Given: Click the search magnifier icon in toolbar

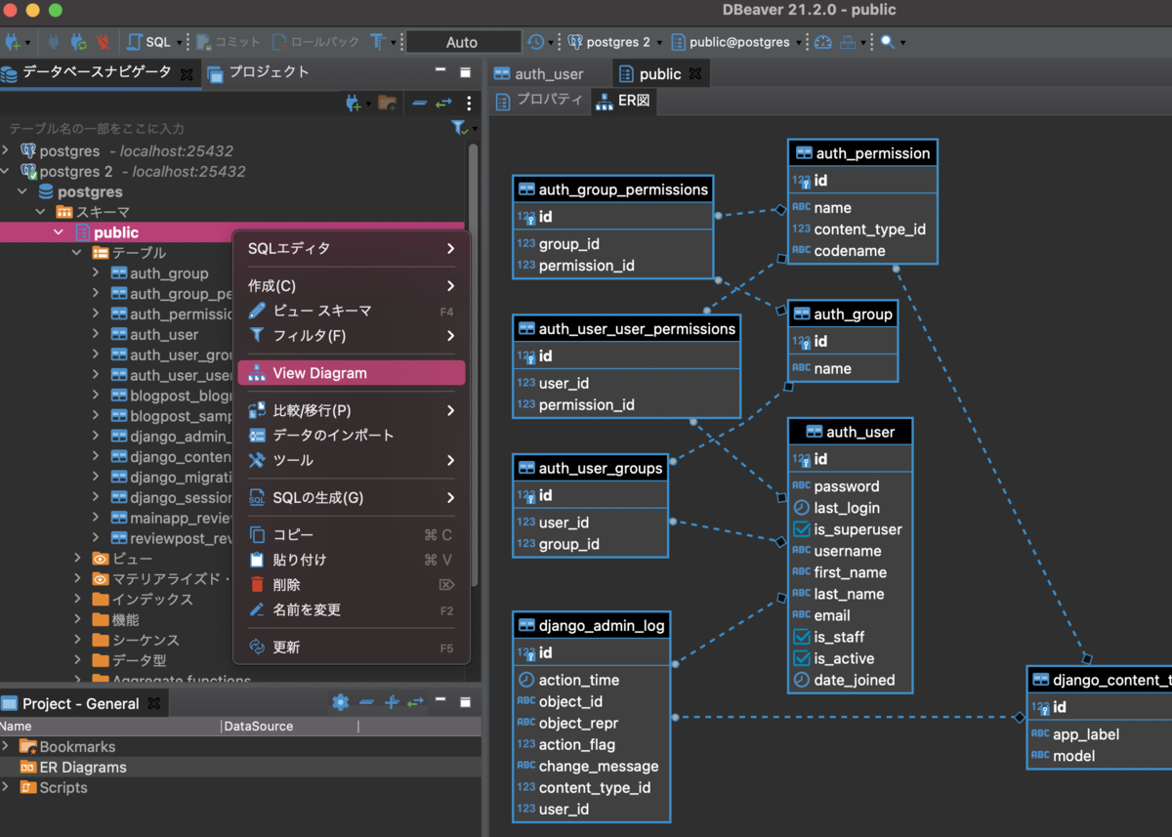Looking at the screenshot, I should (887, 42).
